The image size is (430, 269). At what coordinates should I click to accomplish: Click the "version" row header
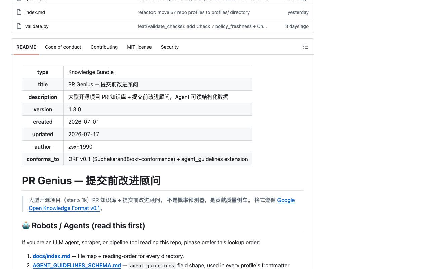click(x=43, y=109)
